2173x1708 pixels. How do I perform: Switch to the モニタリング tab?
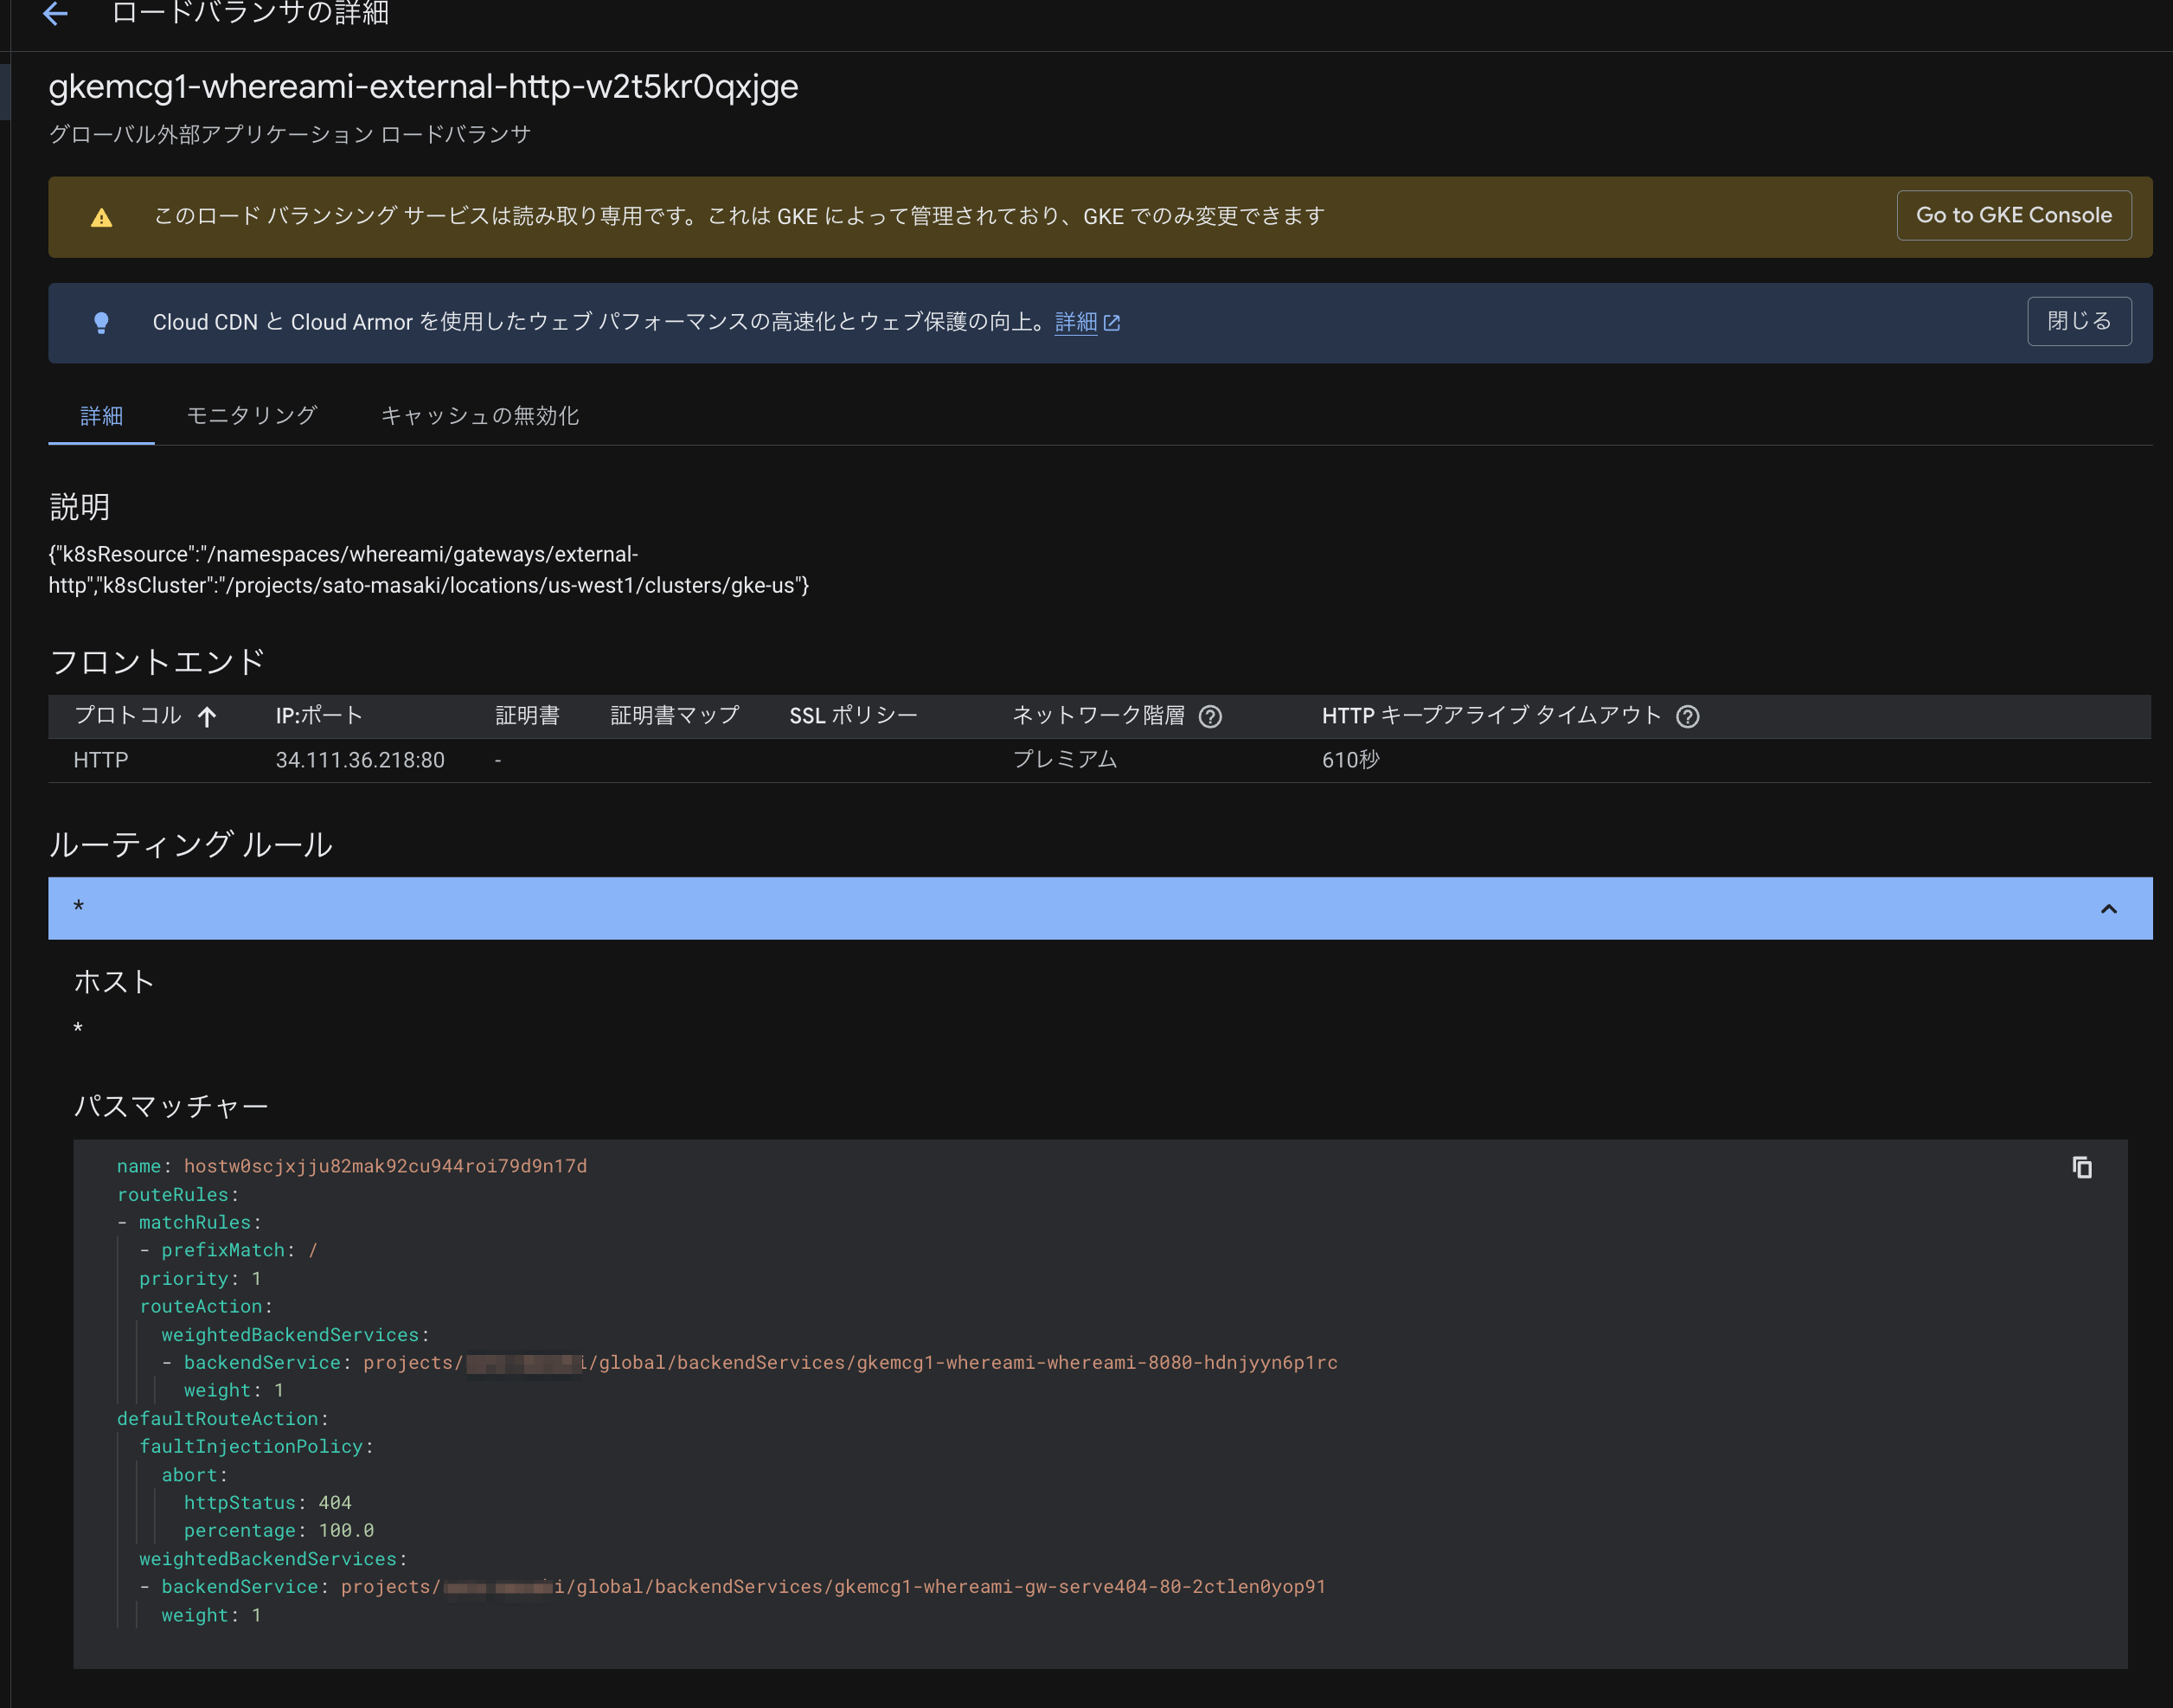(250, 416)
